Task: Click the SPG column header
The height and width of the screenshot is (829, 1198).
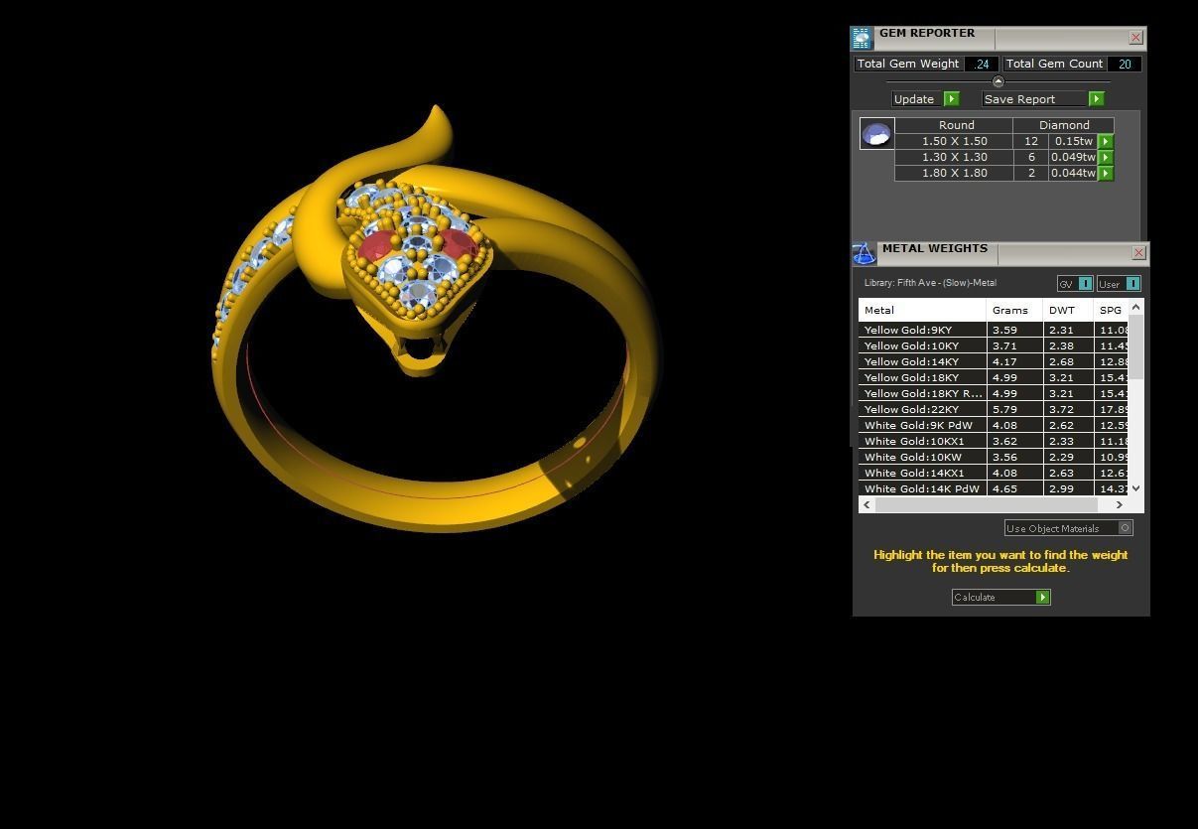Action: point(1112,310)
